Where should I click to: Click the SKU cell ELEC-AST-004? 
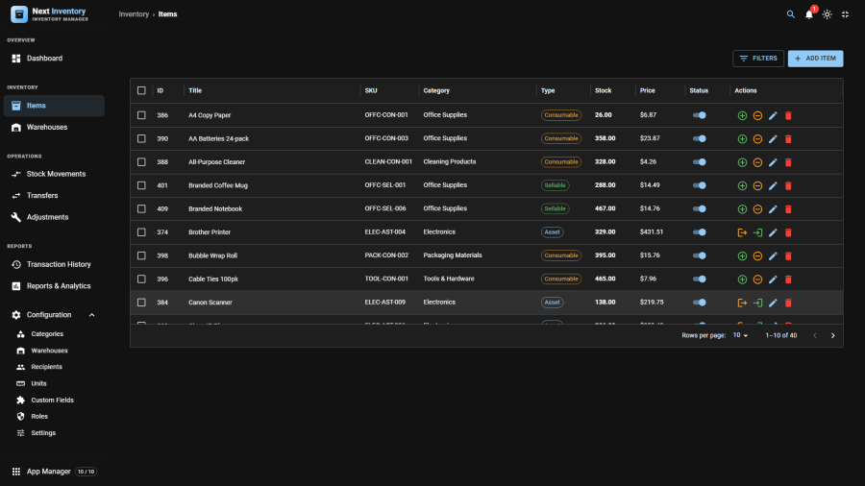385,232
